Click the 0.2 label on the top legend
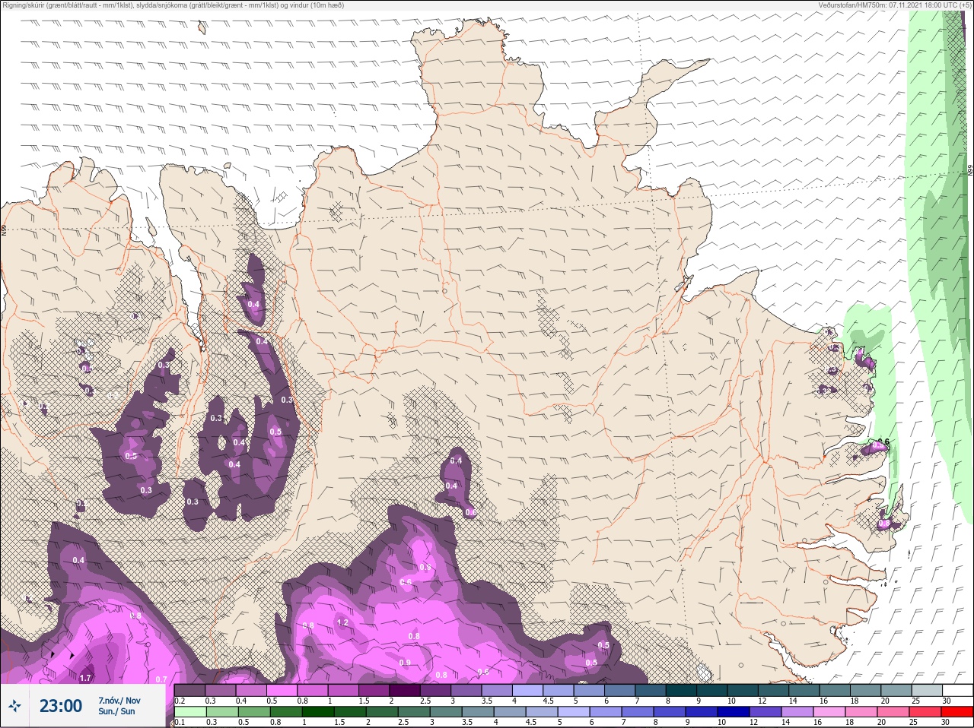This screenshot has width=974, height=728. pyautogui.click(x=179, y=701)
